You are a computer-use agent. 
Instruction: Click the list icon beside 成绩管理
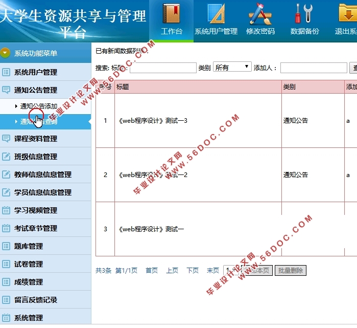[x=6, y=282]
